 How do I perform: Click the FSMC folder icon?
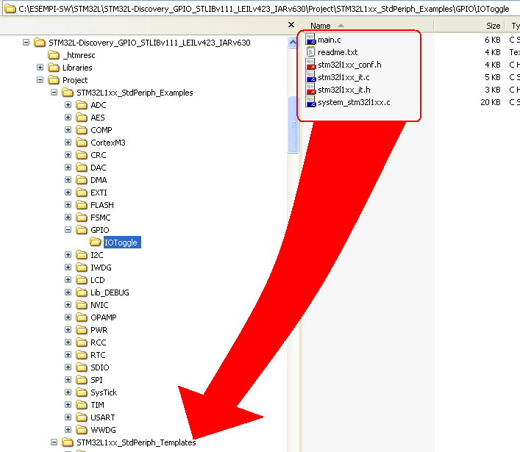point(81,218)
